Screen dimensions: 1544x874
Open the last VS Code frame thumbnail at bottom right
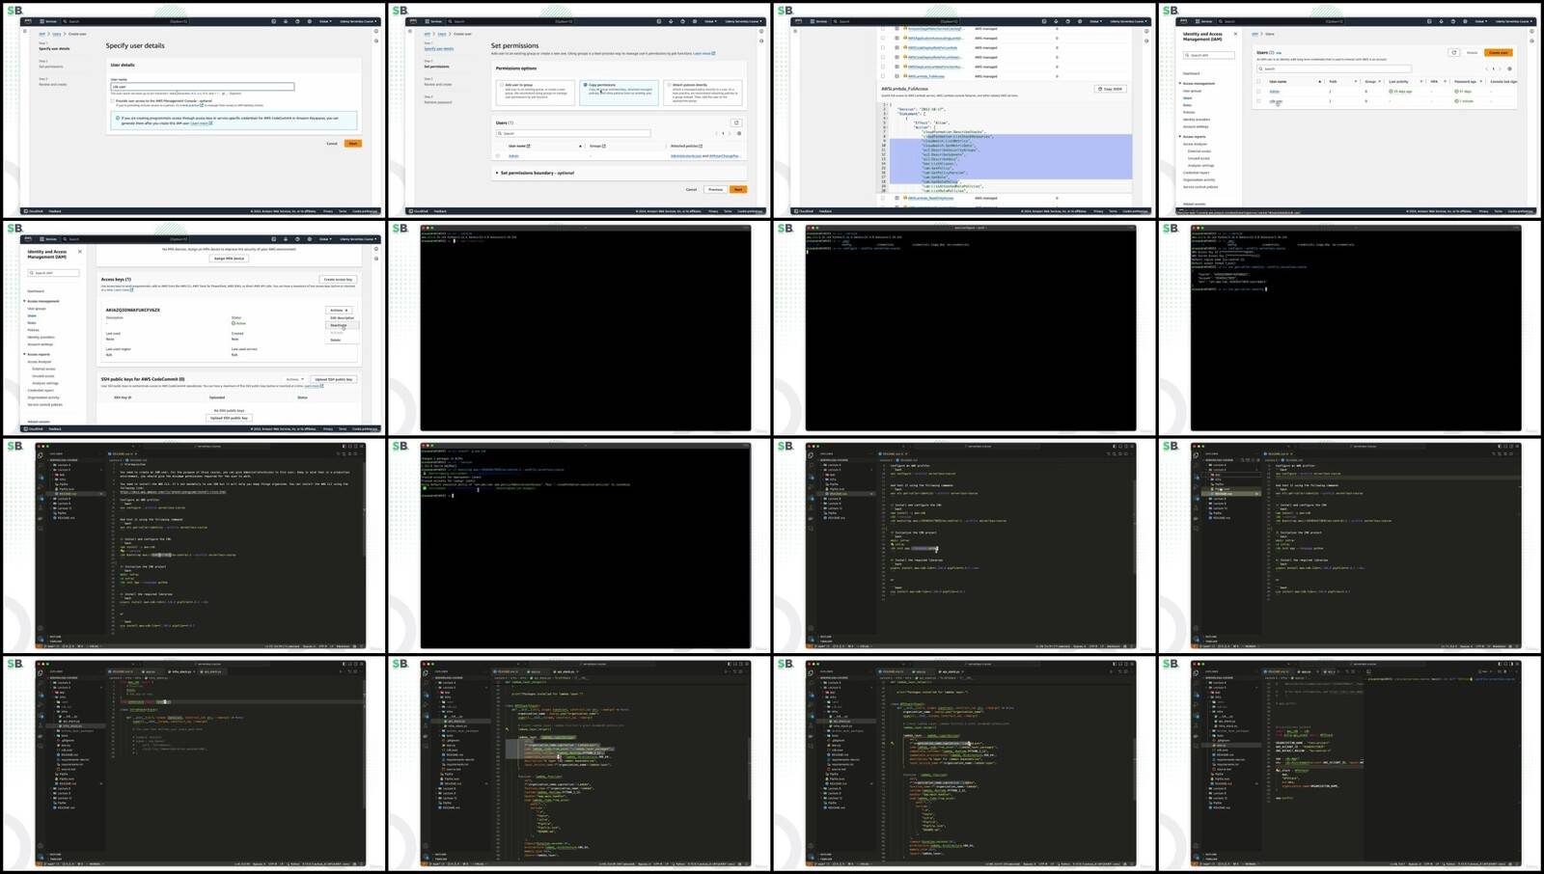pyautogui.click(x=1355, y=762)
